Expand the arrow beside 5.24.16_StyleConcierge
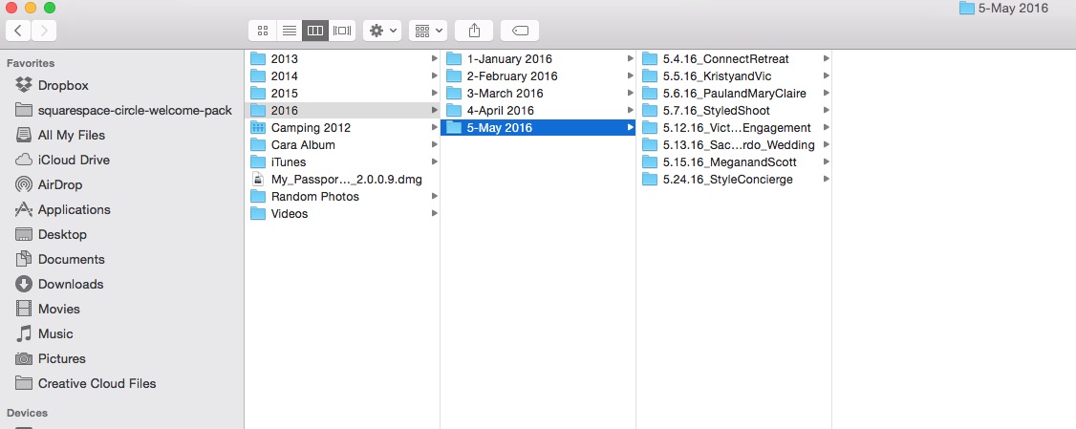The width and height of the screenshot is (1076, 429). point(827,180)
